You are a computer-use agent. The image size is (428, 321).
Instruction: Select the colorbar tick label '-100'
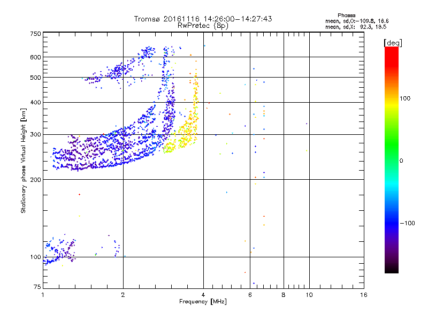(408, 223)
